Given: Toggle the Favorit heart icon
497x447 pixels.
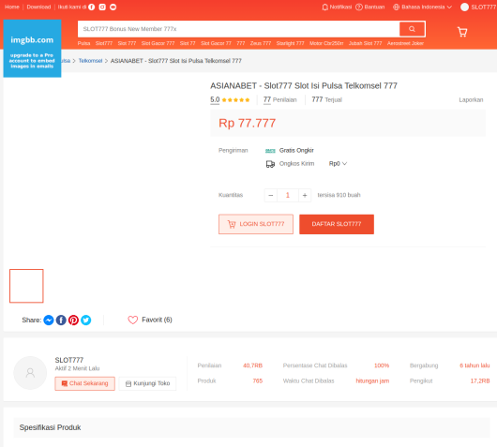Looking at the screenshot, I should 133,320.
